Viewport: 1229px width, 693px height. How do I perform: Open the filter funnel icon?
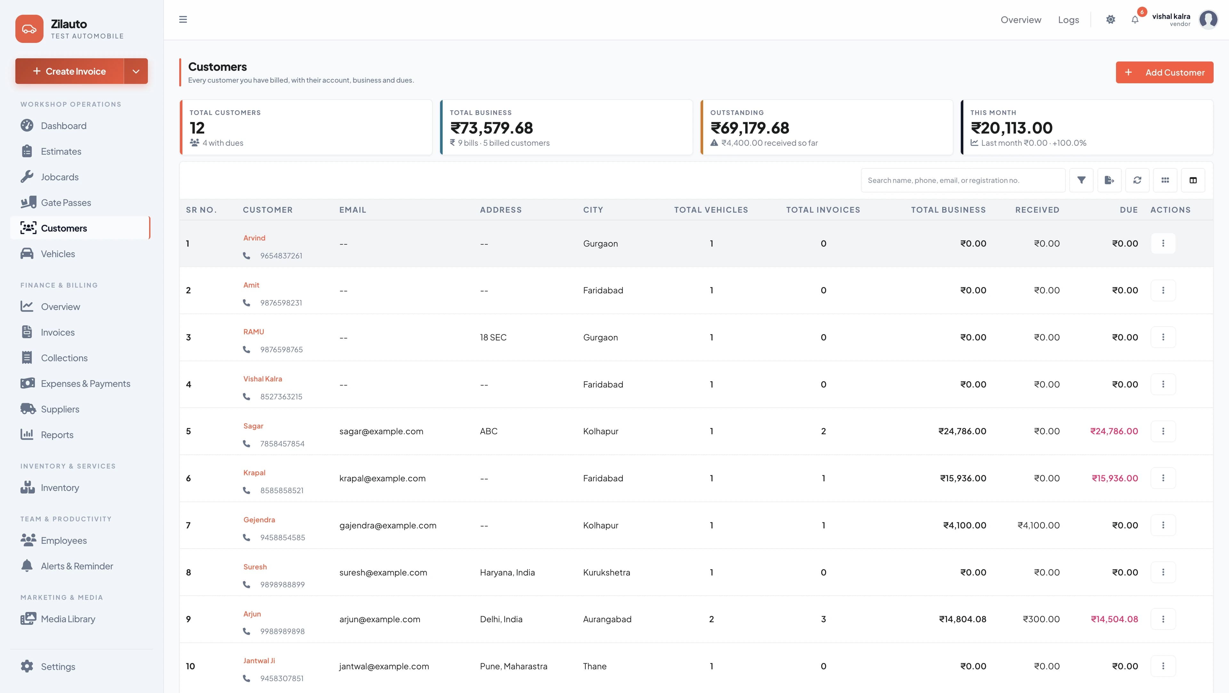[1081, 180]
